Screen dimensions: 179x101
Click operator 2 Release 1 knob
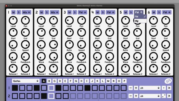pos(41,68)
